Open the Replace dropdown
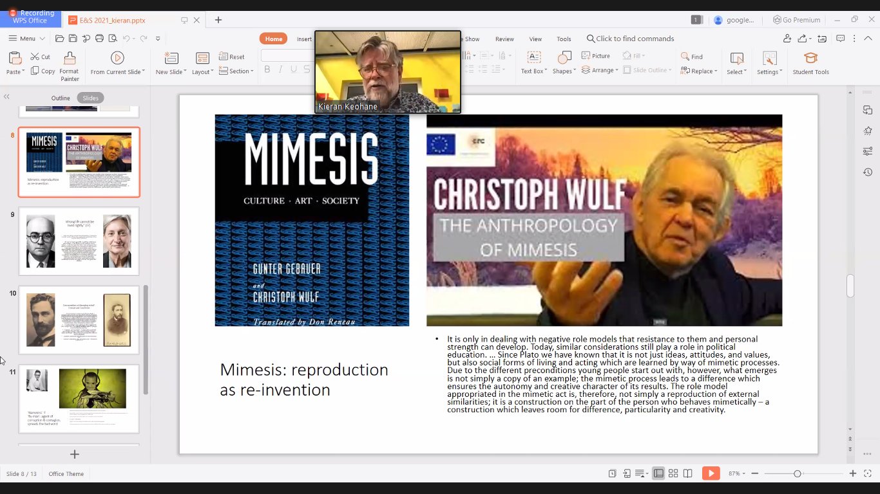 point(699,71)
